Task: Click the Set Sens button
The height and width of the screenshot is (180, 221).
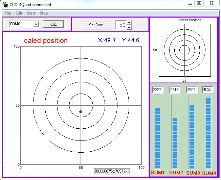Action: point(96,25)
